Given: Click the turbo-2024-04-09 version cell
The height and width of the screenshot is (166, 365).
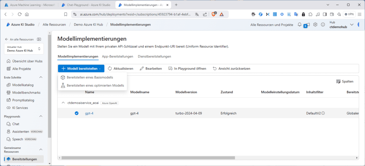Looking at the screenshot, I should (x=189, y=113).
